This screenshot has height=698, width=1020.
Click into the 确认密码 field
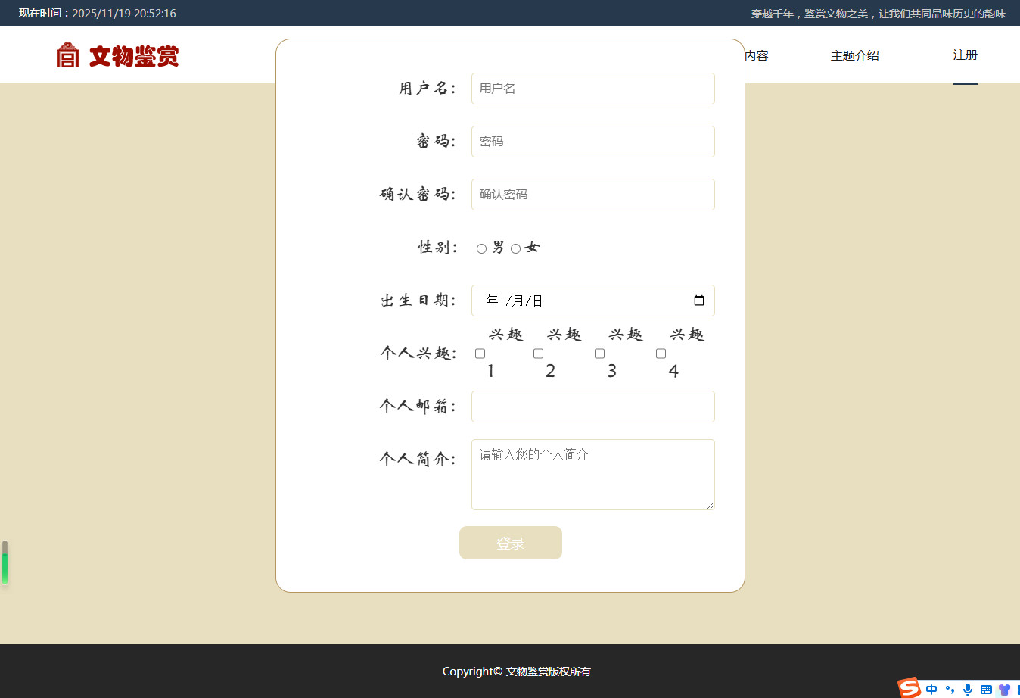click(592, 195)
